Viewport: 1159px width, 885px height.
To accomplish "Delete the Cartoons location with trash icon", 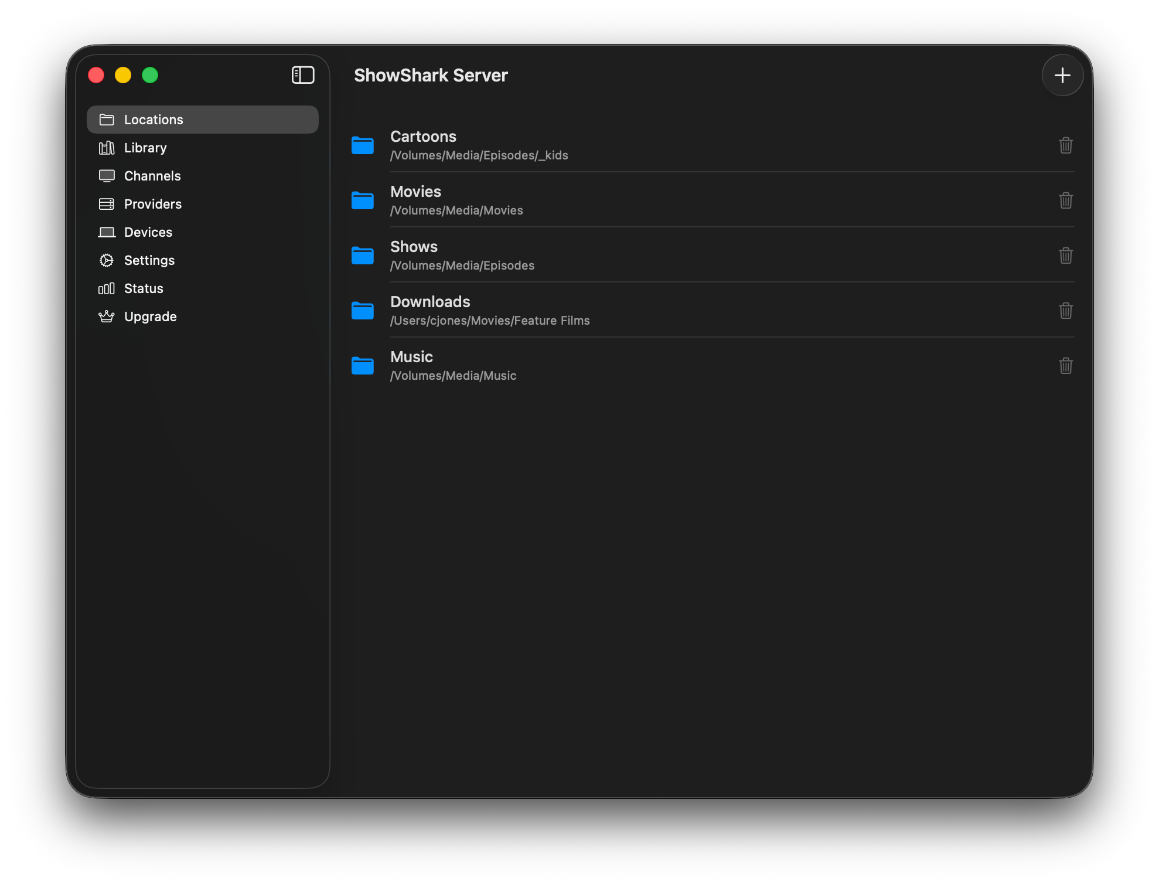I will pos(1065,145).
